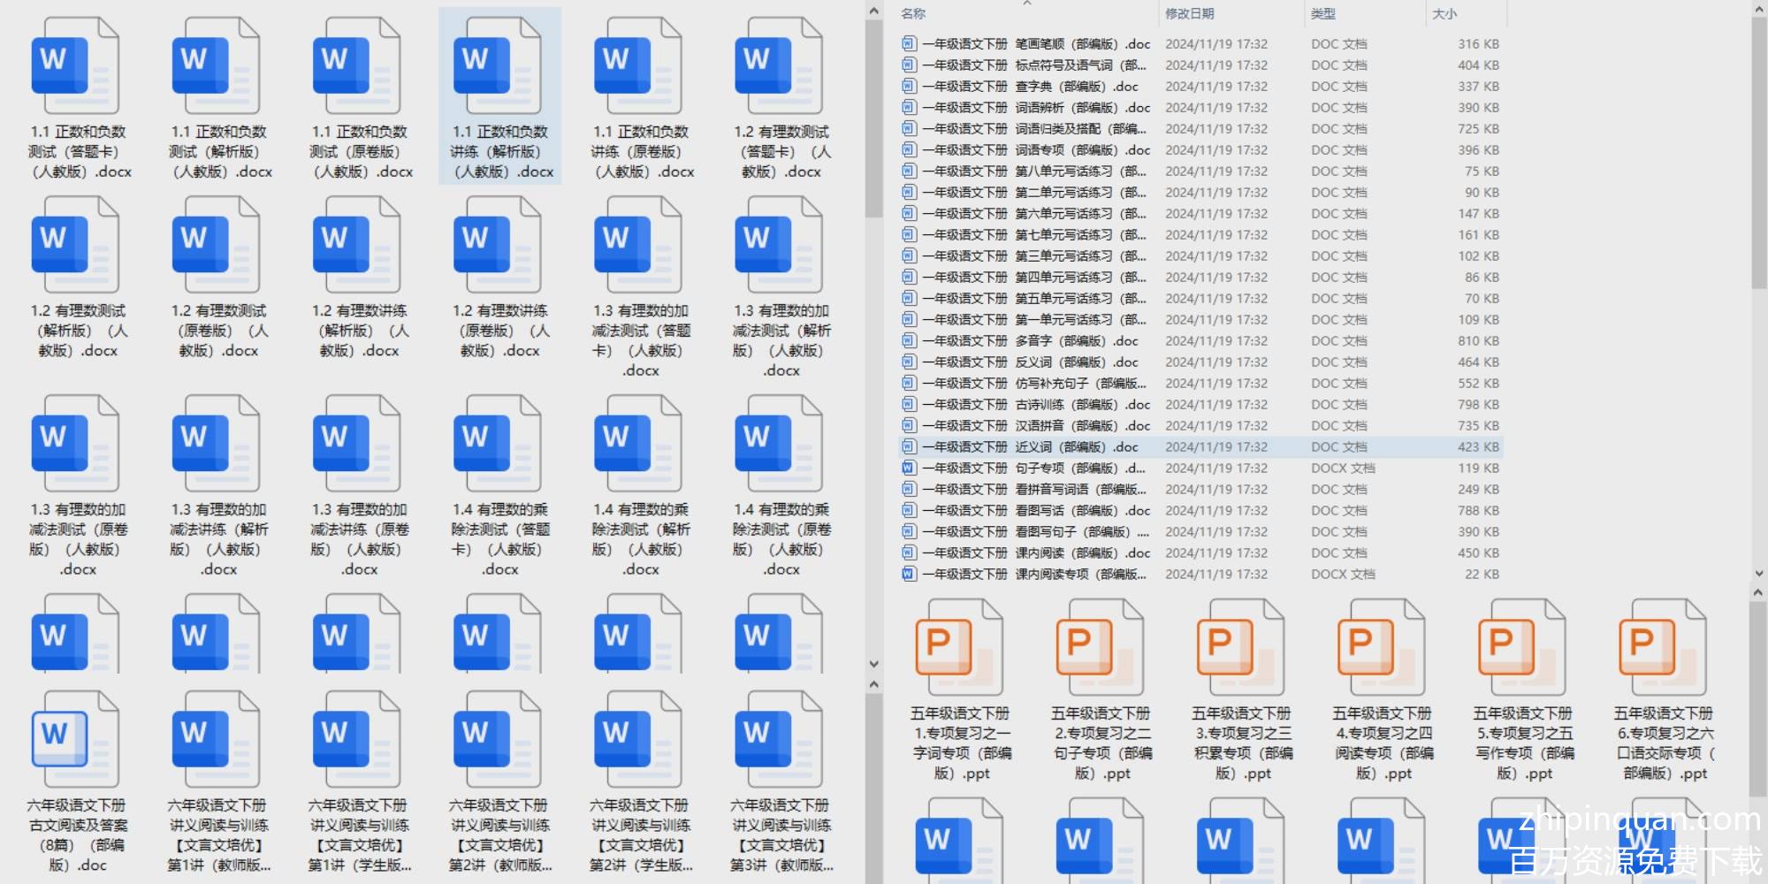Screen dimensions: 1768x884
Task: Select 一年级语文下册 多音字 file in list
Action: click(1034, 341)
